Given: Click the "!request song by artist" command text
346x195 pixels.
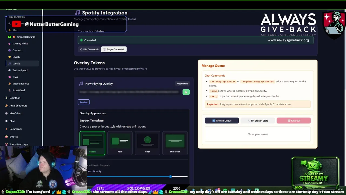Looking at the screenshot, I should [257, 82].
